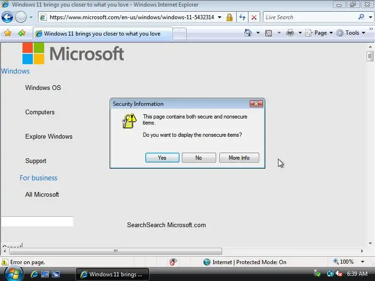Open the Windows Start orb

point(14,274)
